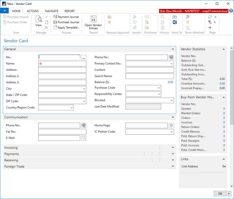
Task: Open the Purchaser Code dropdown
Action: (x=159, y=88)
